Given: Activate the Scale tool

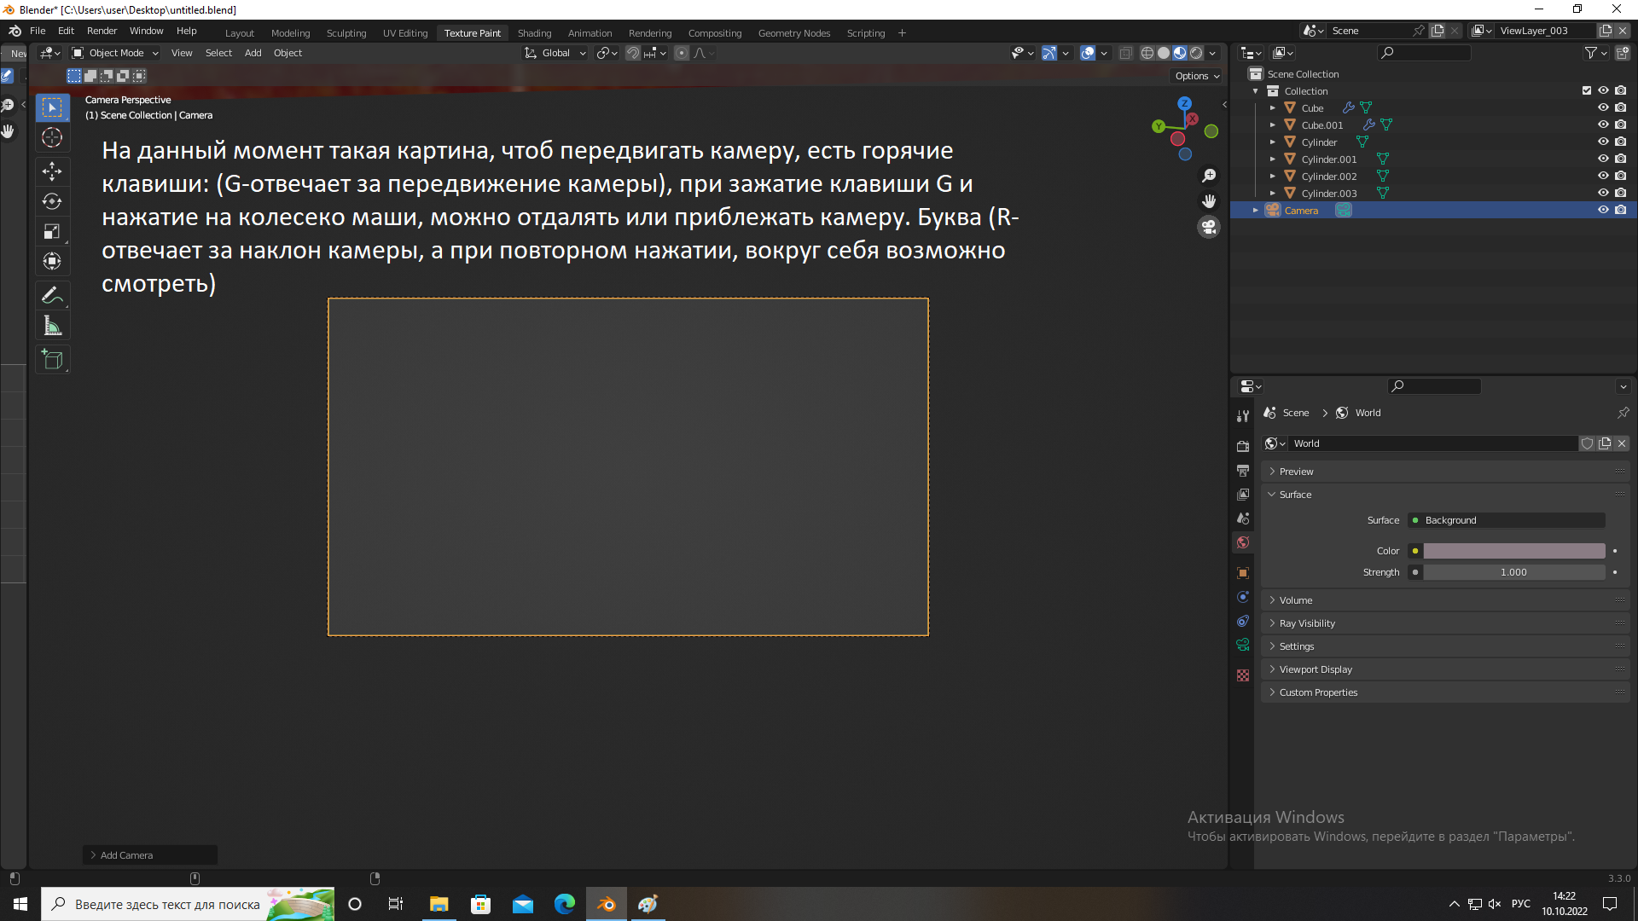Looking at the screenshot, I should 52,231.
